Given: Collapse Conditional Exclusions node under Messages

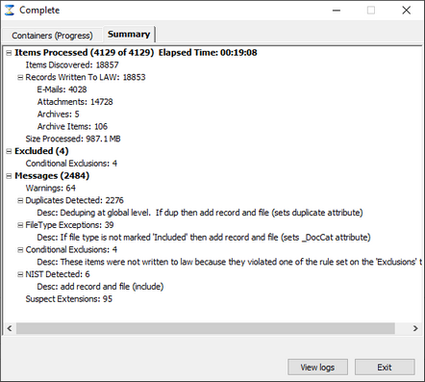Looking at the screenshot, I should click(x=20, y=250).
